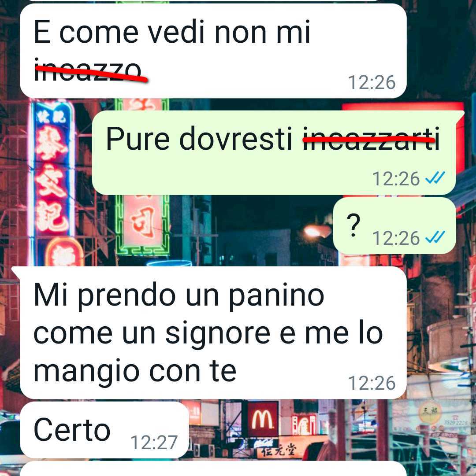Tap the '?' sent message bubble
This screenshot has width=476, height=476.
pyautogui.click(x=394, y=225)
